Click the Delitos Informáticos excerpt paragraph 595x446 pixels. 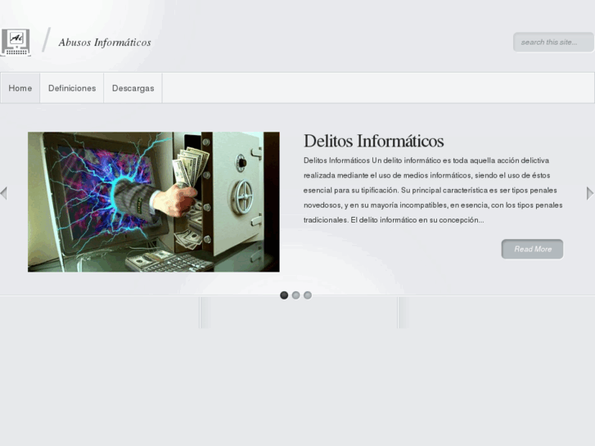433,190
